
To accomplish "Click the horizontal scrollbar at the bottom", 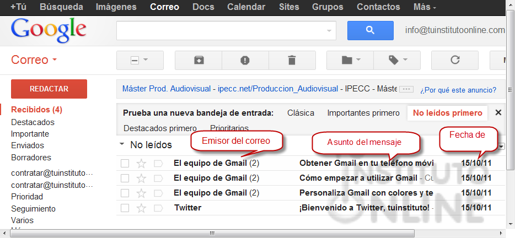I will point(212,234).
